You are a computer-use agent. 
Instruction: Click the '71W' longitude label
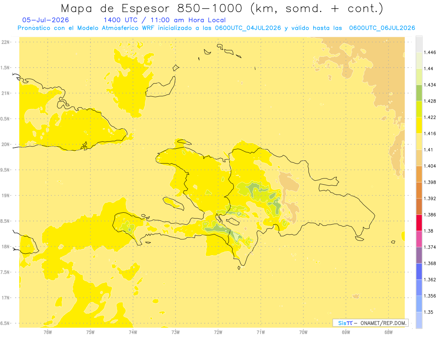point(261,332)
